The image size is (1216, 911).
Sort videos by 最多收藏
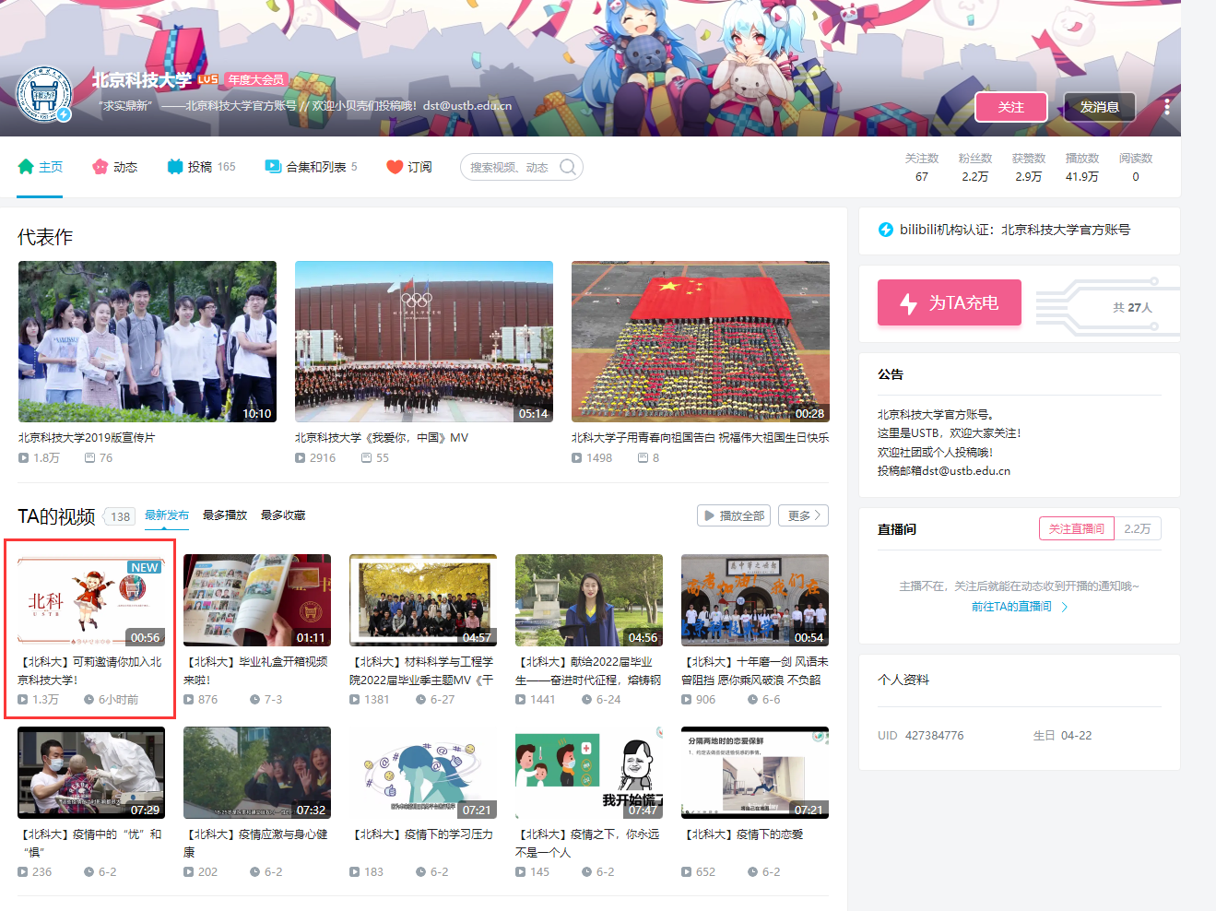point(283,515)
